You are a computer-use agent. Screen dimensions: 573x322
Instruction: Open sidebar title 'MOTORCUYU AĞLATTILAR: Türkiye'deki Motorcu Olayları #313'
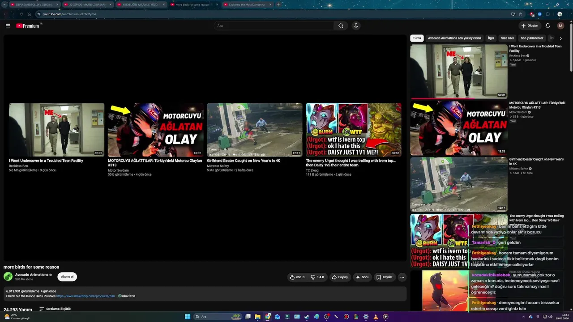pyautogui.click(x=537, y=105)
